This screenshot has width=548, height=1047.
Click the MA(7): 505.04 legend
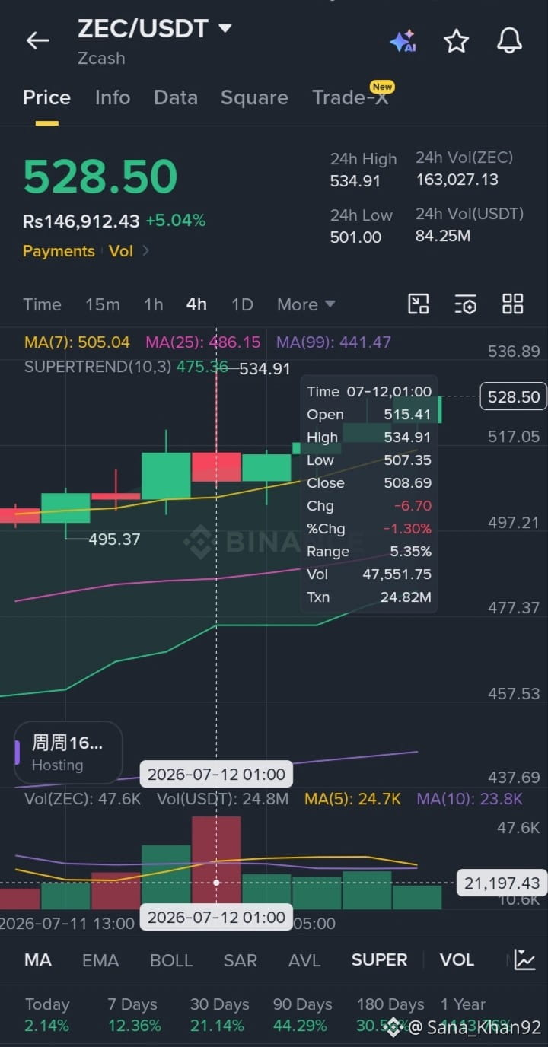coord(77,342)
